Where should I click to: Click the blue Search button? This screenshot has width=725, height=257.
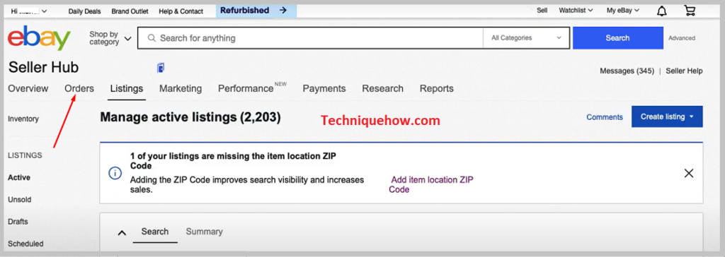[617, 38]
